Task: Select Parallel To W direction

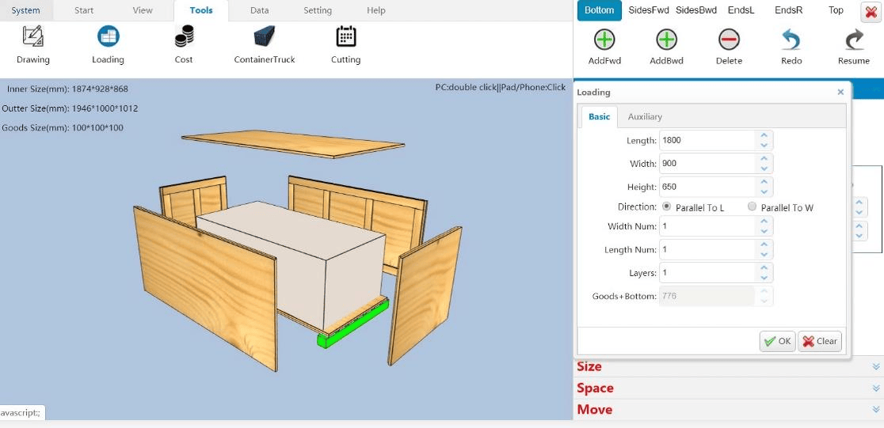Action: click(752, 206)
